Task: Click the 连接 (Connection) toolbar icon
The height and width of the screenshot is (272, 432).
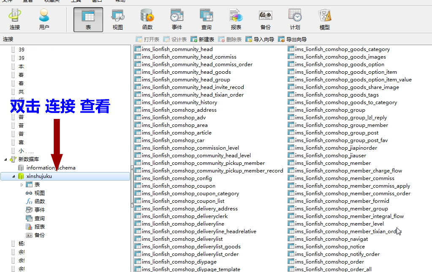Action: [15, 19]
